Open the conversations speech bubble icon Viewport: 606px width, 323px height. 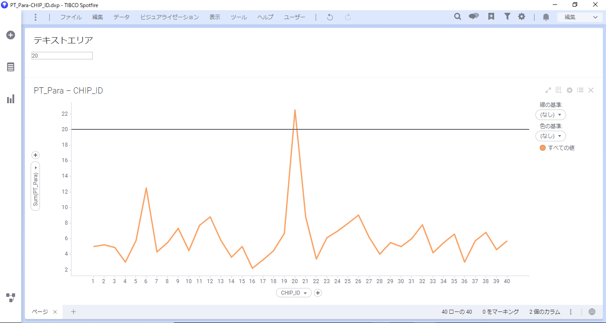pyautogui.click(x=474, y=16)
